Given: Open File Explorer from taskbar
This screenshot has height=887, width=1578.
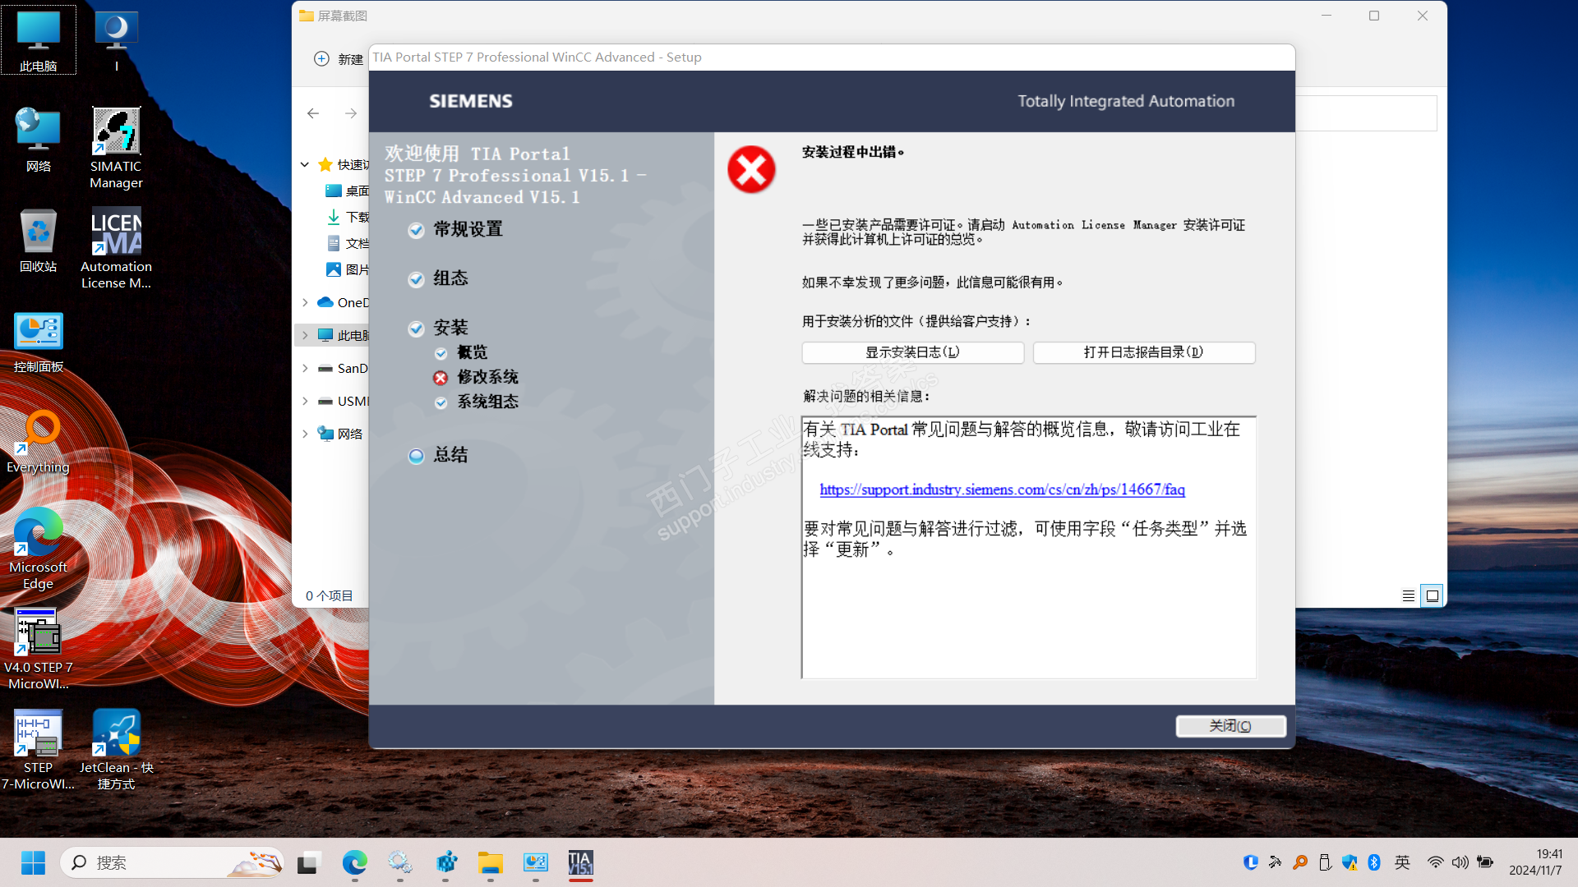Looking at the screenshot, I should click(x=491, y=862).
